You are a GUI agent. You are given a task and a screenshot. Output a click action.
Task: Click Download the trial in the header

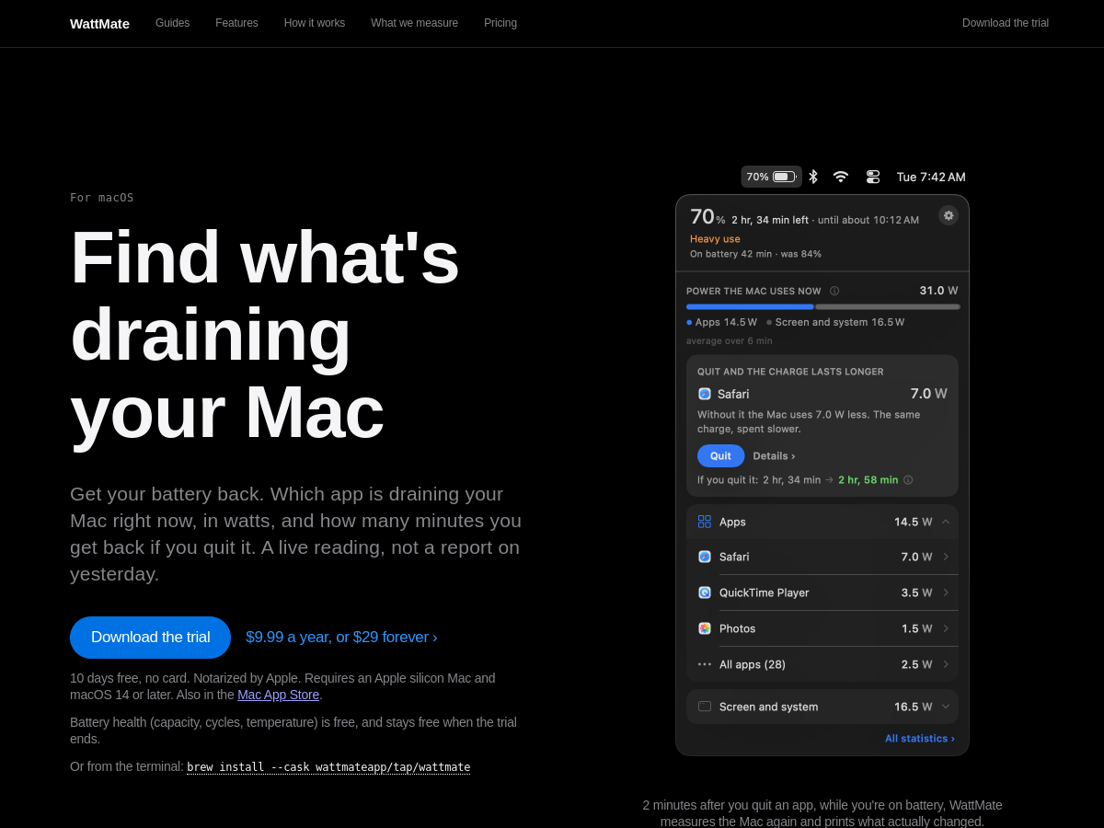click(1006, 23)
